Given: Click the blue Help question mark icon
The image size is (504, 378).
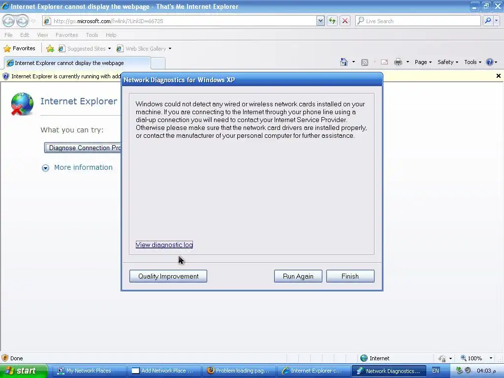Looking at the screenshot, I should (x=489, y=62).
